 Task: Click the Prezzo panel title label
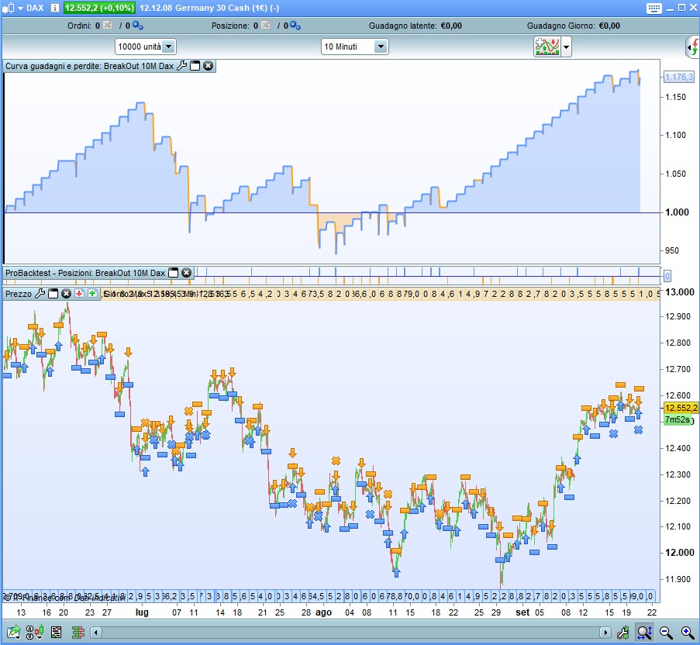(x=19, y=294)
